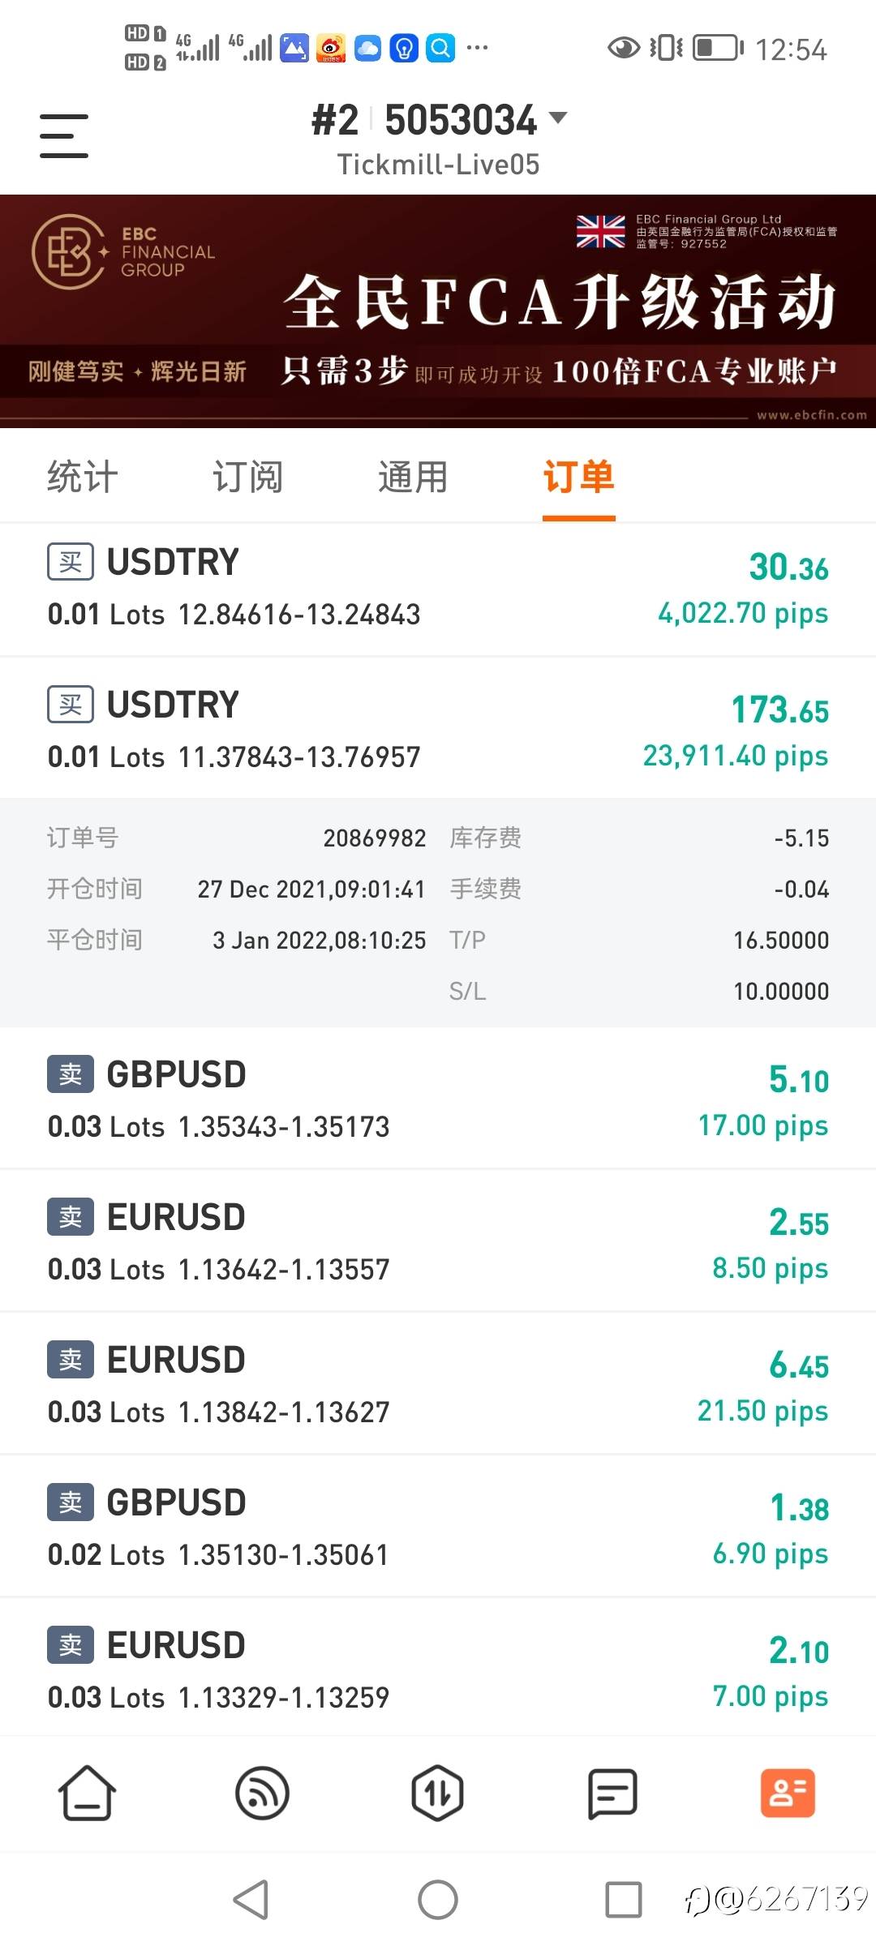Image resolution: width=876 pixels, height=1946 pixels.
Task: Open the trade arrows hexagon icon
Action: [437, 1793]
